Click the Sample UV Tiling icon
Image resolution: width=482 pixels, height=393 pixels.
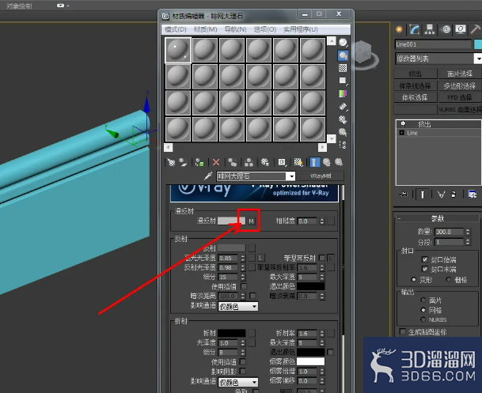pyautogui.click(x=343, y=81)
